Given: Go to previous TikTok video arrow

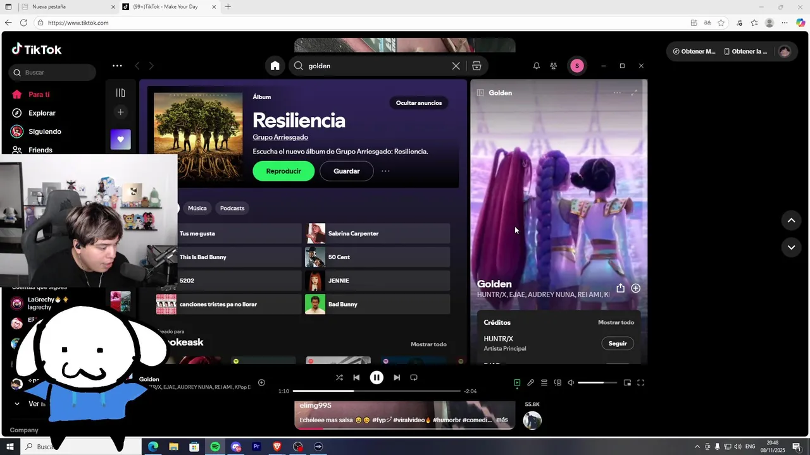Looking at the screenshot, I should click(791, 220).
